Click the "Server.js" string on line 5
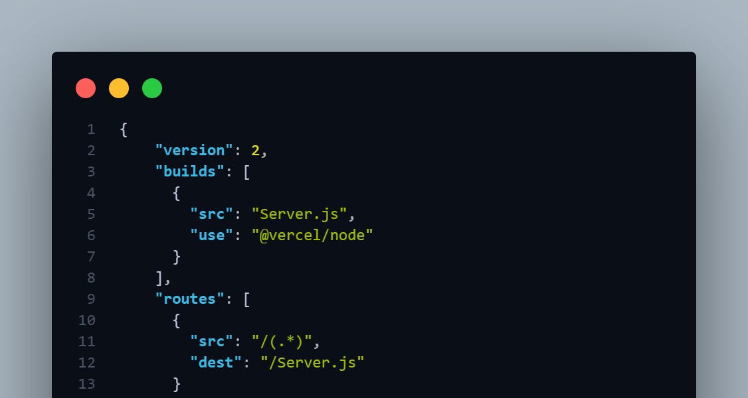Image resolution: width=748 pixels, height=398 pixels. pyautogui.click(x=299, y=214)
